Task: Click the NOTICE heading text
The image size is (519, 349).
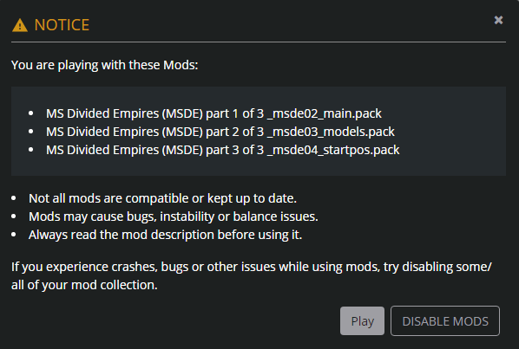Action: (62, 25)
